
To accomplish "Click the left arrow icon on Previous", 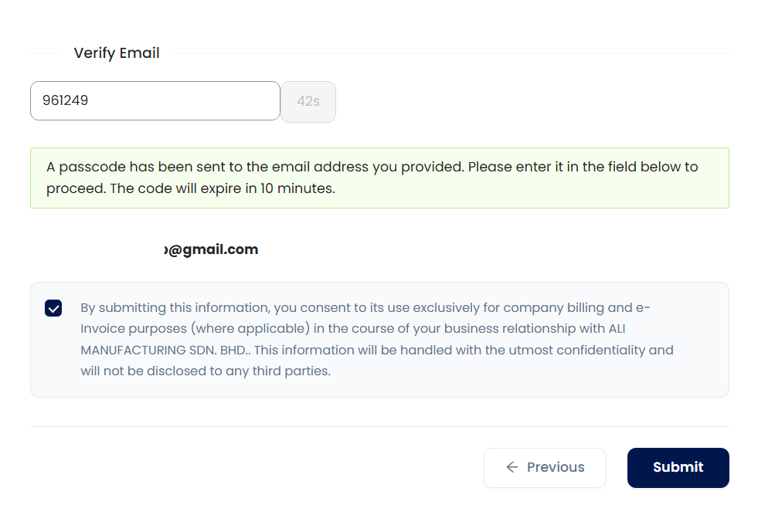I will (512, 467).
